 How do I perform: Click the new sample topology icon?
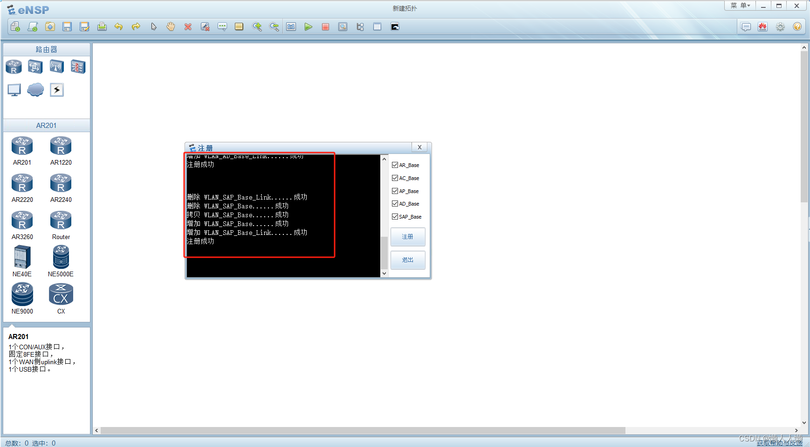click(33, 27)
